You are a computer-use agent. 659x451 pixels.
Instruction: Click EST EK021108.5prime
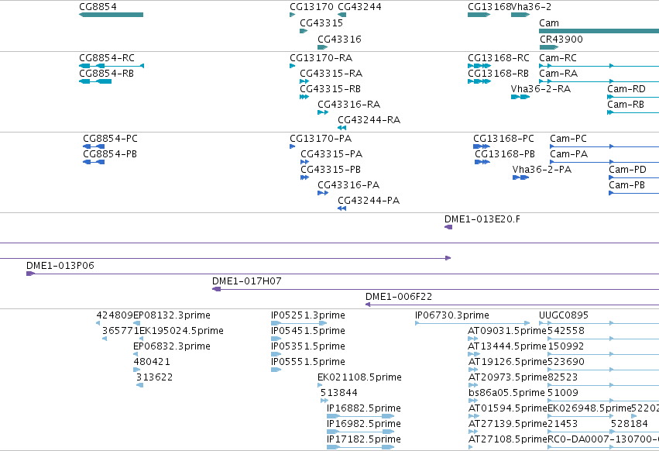pyautogui.click(x=360, y=377)
